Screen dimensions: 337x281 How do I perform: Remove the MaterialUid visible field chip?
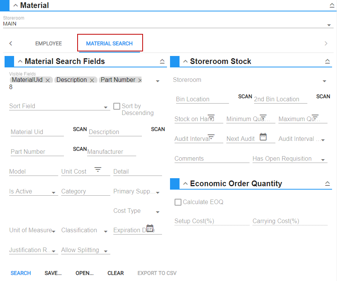tap(48, 80)
